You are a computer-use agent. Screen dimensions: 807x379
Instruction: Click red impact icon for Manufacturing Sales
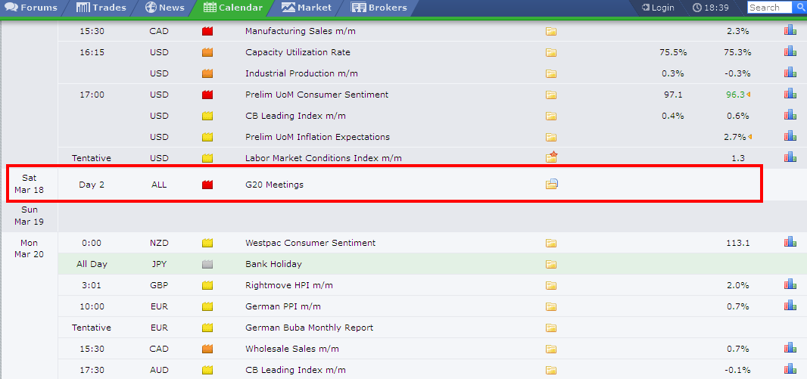point(207,31)
